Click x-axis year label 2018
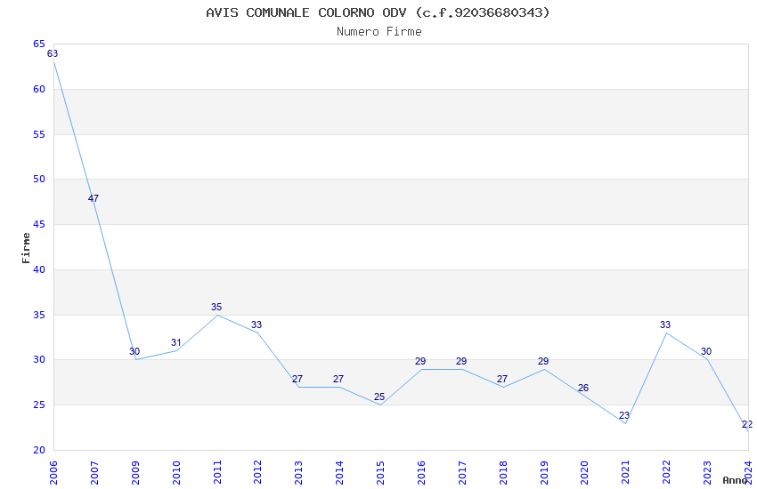Image resolution: width=757 pixels, height=489 pixels. point(503,472)
